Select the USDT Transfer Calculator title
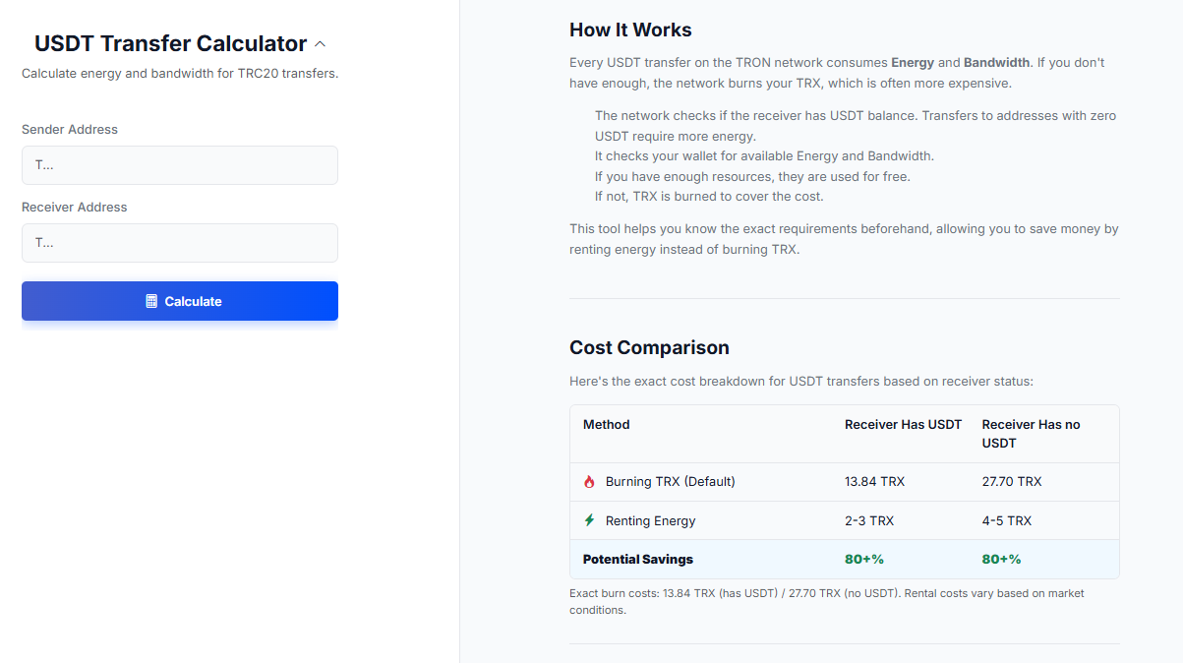 (170, 43)
